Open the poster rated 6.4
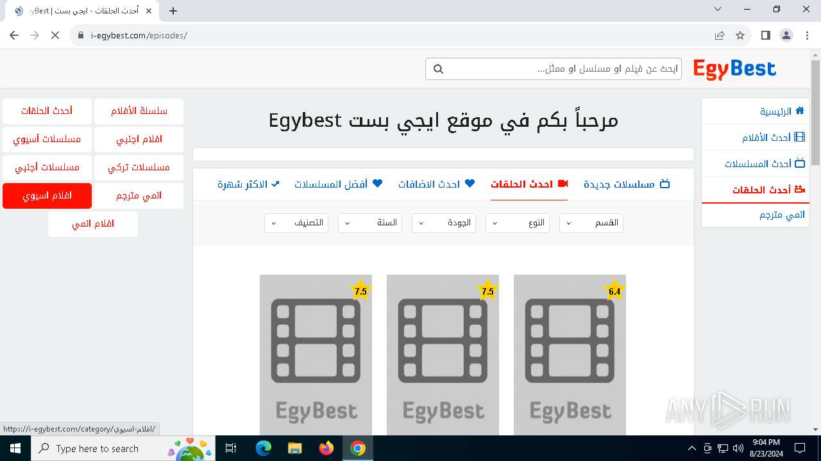The image size is (821, 461). (570, 355)
